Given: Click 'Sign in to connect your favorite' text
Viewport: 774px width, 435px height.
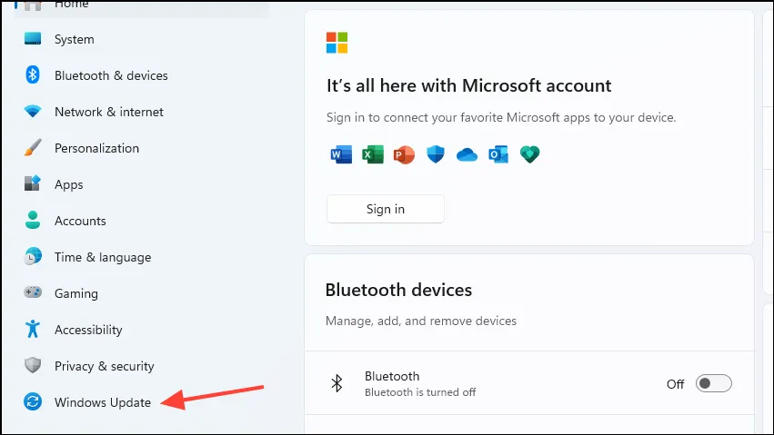Looking at the screenshot, I should 501,118.
